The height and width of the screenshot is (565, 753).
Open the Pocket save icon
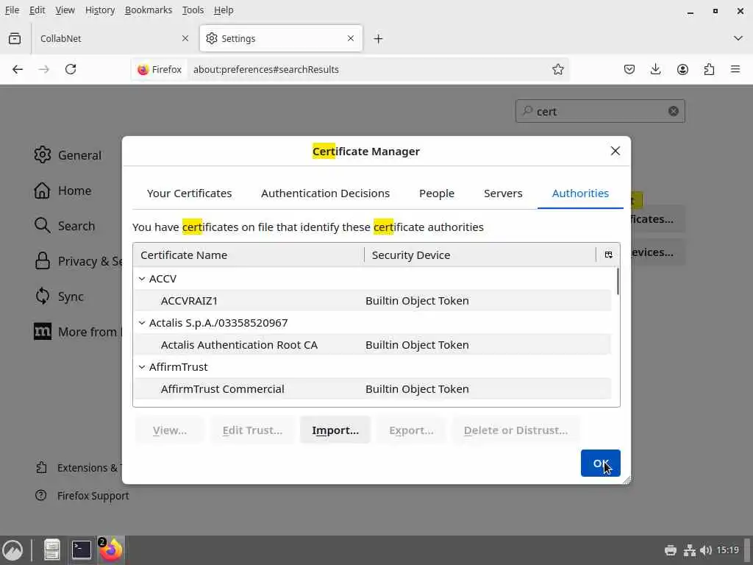pos(629,69)
